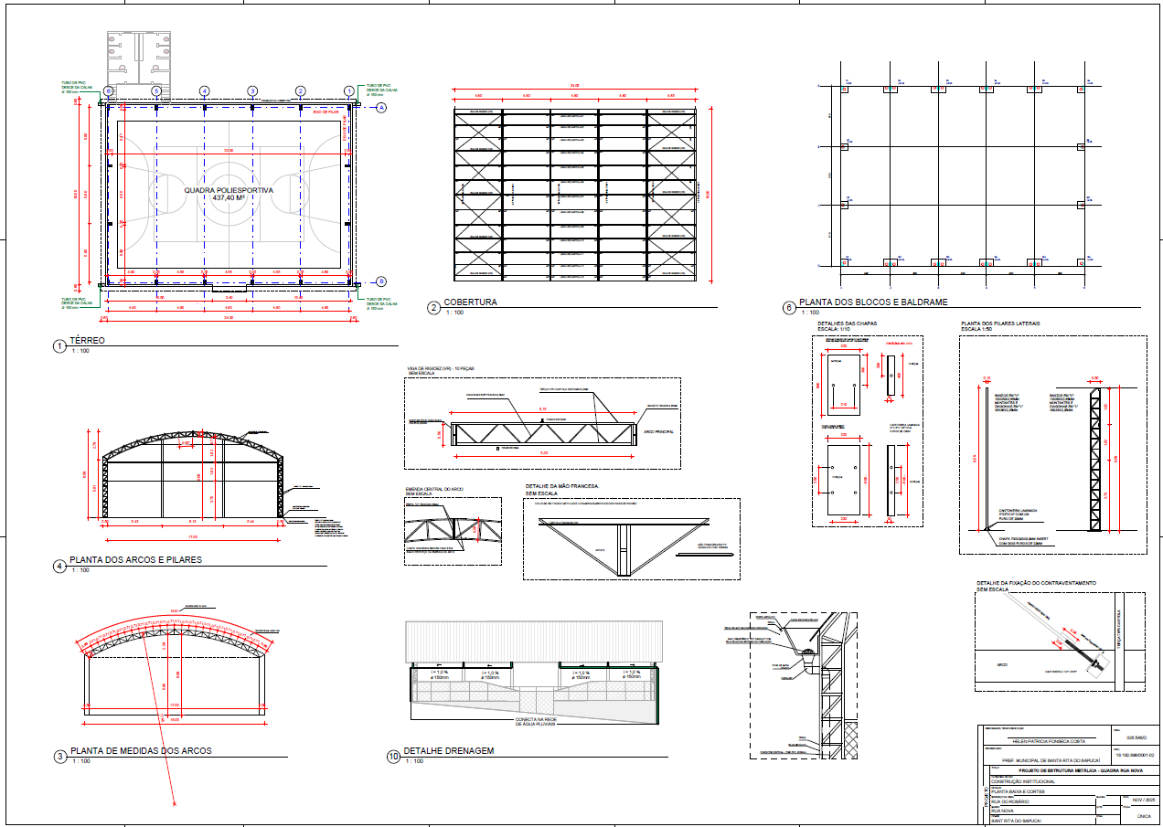Click grid bubble A beside the court
Screen dimensions: 1163x827
(x=381, y=108)
